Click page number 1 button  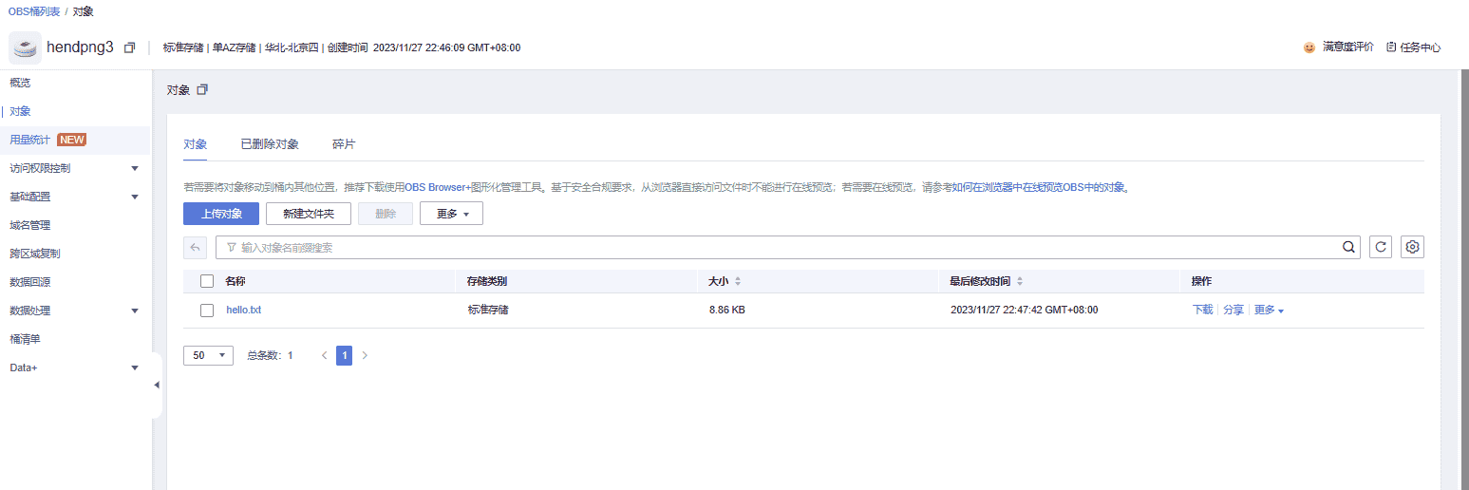[x=345, y=355]
